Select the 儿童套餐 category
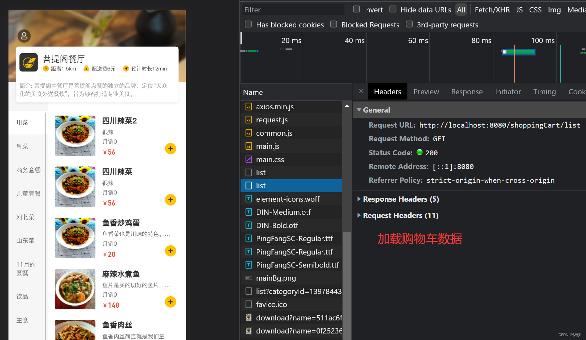Screen dimensions: 586x340 (x=28, y=193)
